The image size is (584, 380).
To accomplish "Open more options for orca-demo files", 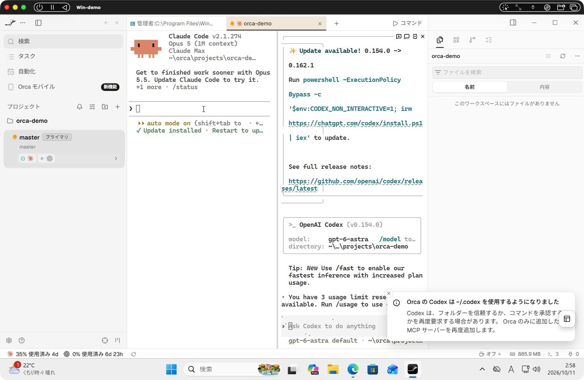I will (x=577, y=56).
